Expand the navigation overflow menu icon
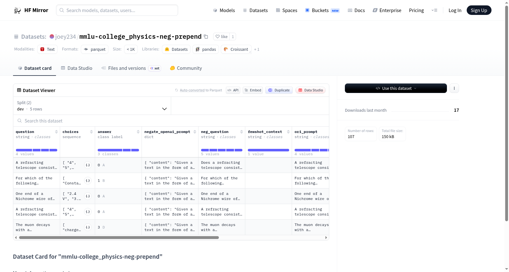 click(434, 10)
